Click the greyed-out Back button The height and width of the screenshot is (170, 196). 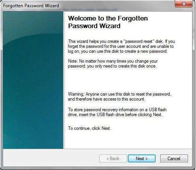(113, 158)
